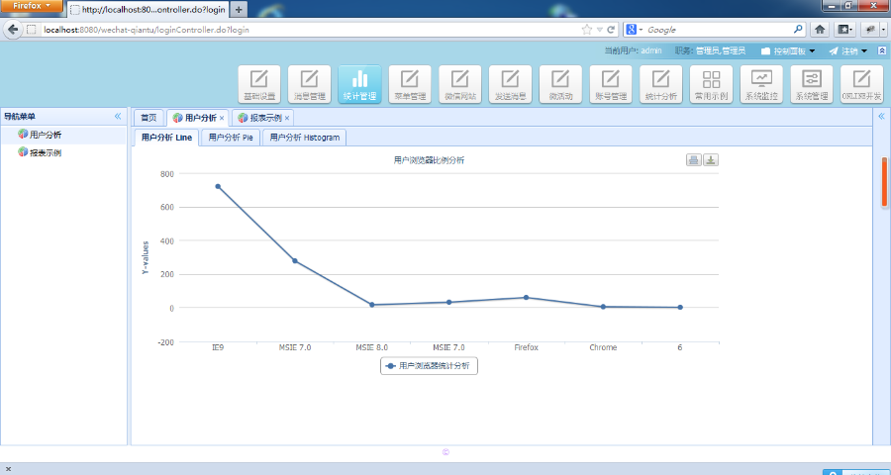Viewport: 891px width, 475px height.
Task: Click the Firefox data point on chart
Action: (x=527, y=297)
